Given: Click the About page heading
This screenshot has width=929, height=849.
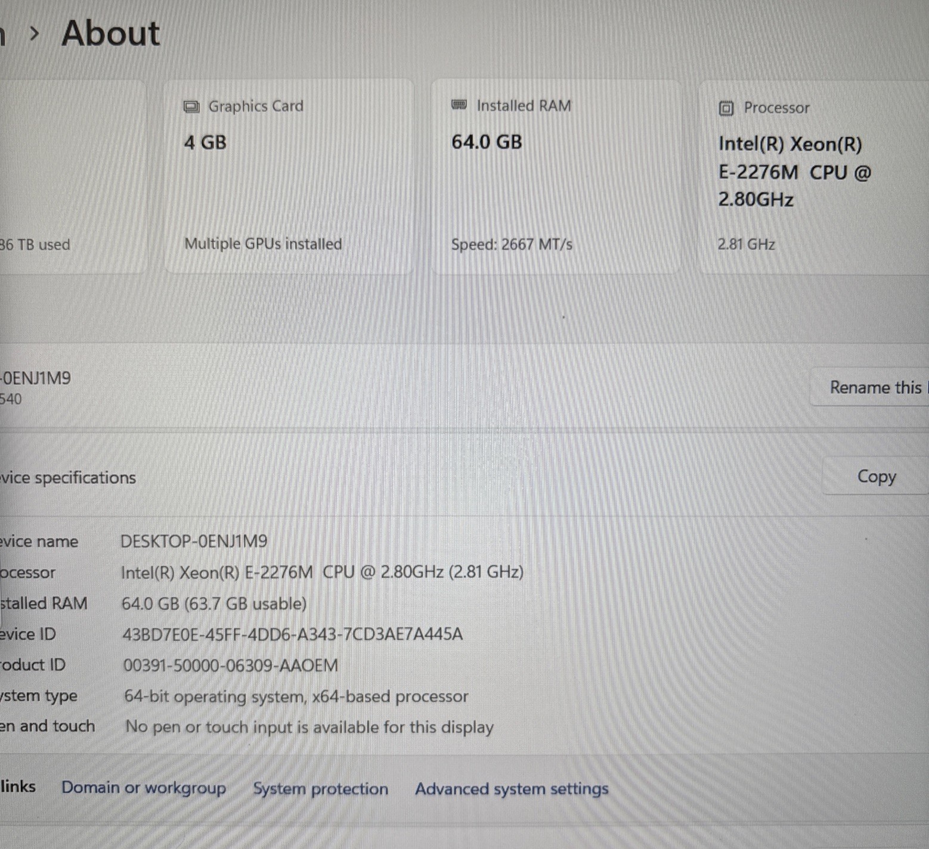Looking at the screenshot, I should tap(111, 33).
